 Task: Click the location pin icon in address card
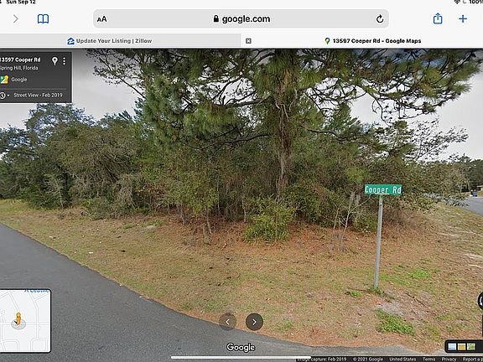tap(55, 61)
